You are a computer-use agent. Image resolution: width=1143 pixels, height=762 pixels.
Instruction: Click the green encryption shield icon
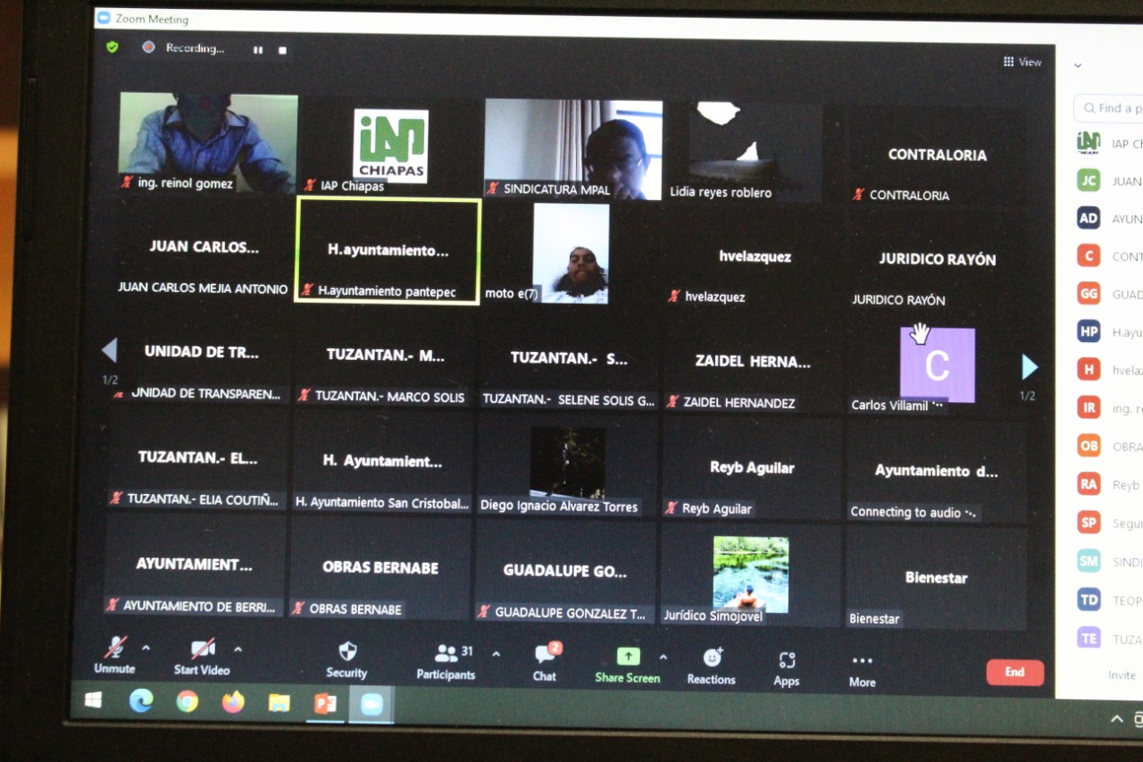[113, 47]
